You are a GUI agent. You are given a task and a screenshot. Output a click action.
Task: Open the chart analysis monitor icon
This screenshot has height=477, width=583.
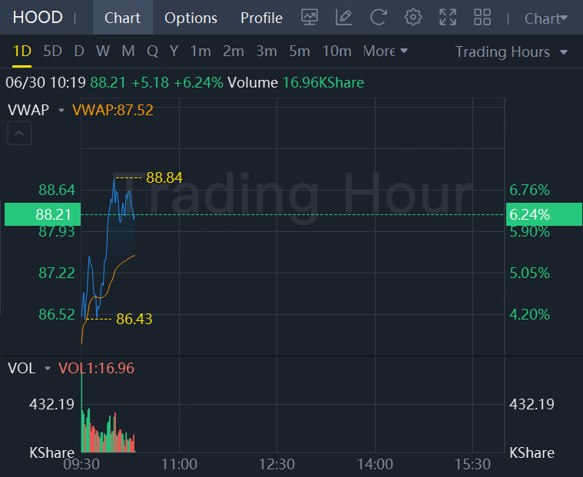(310, 18)
